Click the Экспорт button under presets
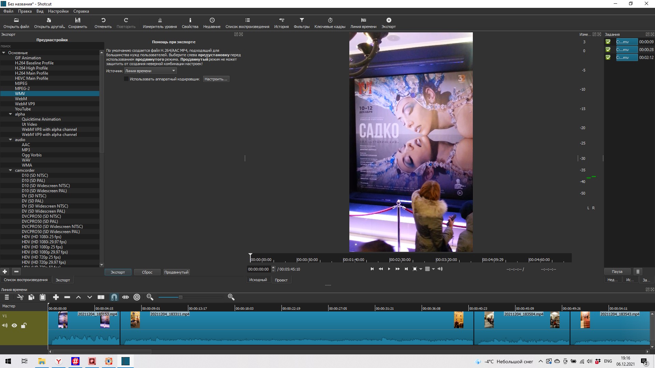Viewport: 655px width, 368px height. [x=118, y=272]
